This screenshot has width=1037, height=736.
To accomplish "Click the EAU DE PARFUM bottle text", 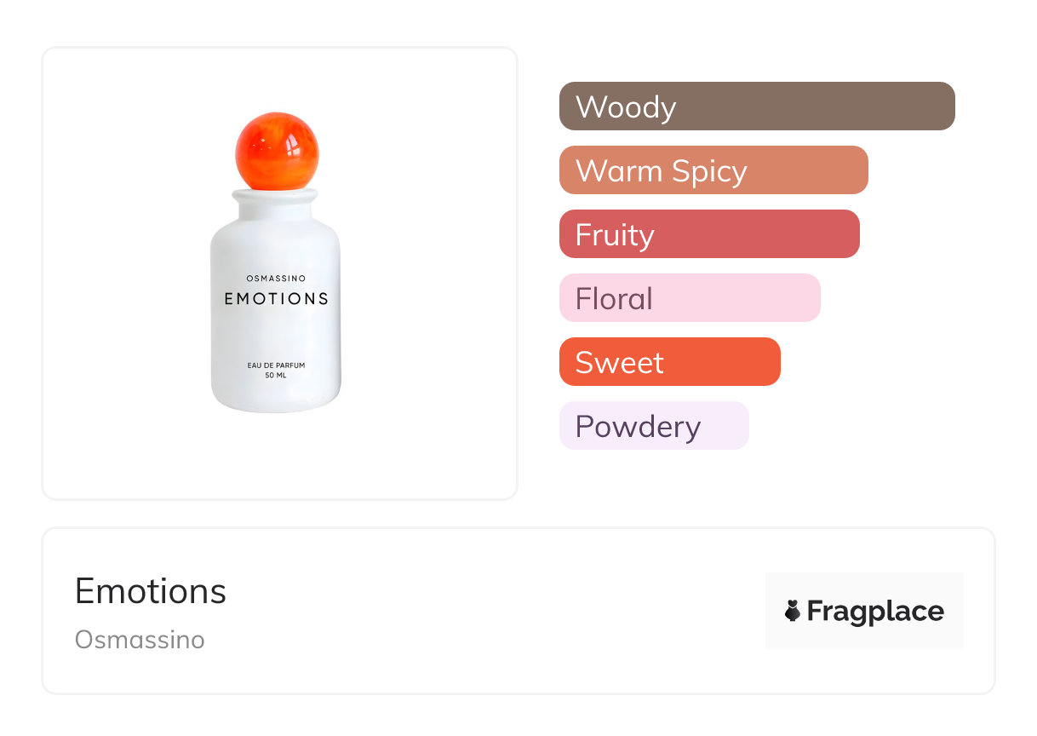I will pos(276,365).
